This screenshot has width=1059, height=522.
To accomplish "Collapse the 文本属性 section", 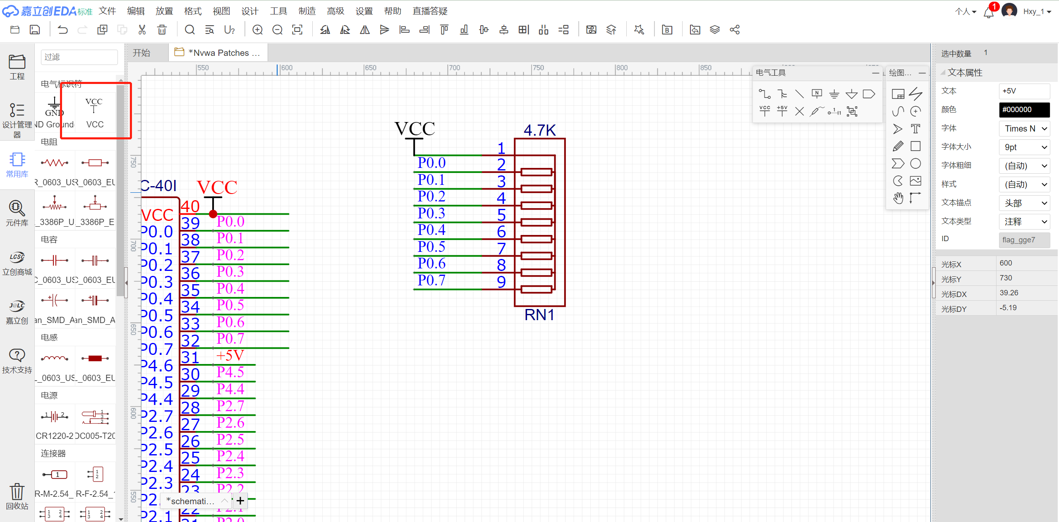I will (x=943, y=73).
